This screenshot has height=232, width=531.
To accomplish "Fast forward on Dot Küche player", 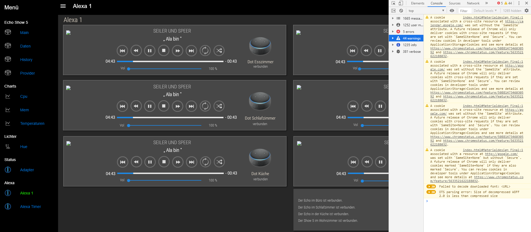I will [178, 162].
